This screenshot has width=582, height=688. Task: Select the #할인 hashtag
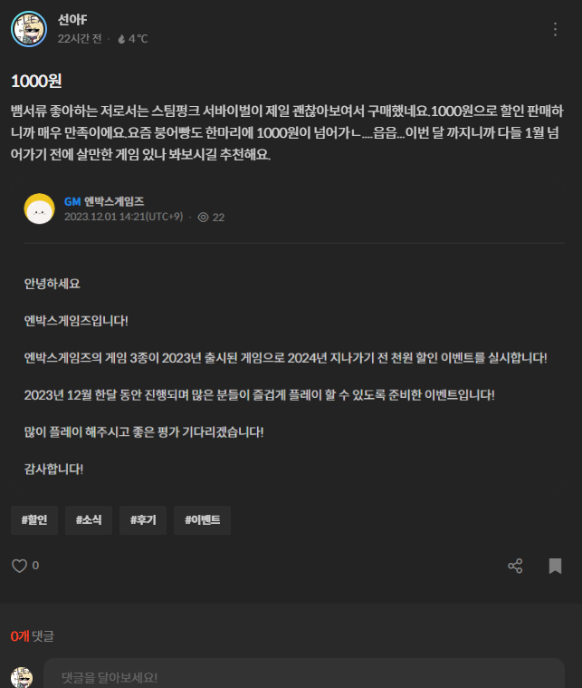pyautogui.click(x=34, y=520)
